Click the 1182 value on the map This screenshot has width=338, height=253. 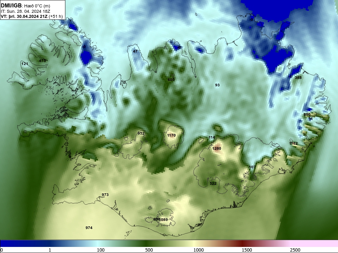point(293,143)
